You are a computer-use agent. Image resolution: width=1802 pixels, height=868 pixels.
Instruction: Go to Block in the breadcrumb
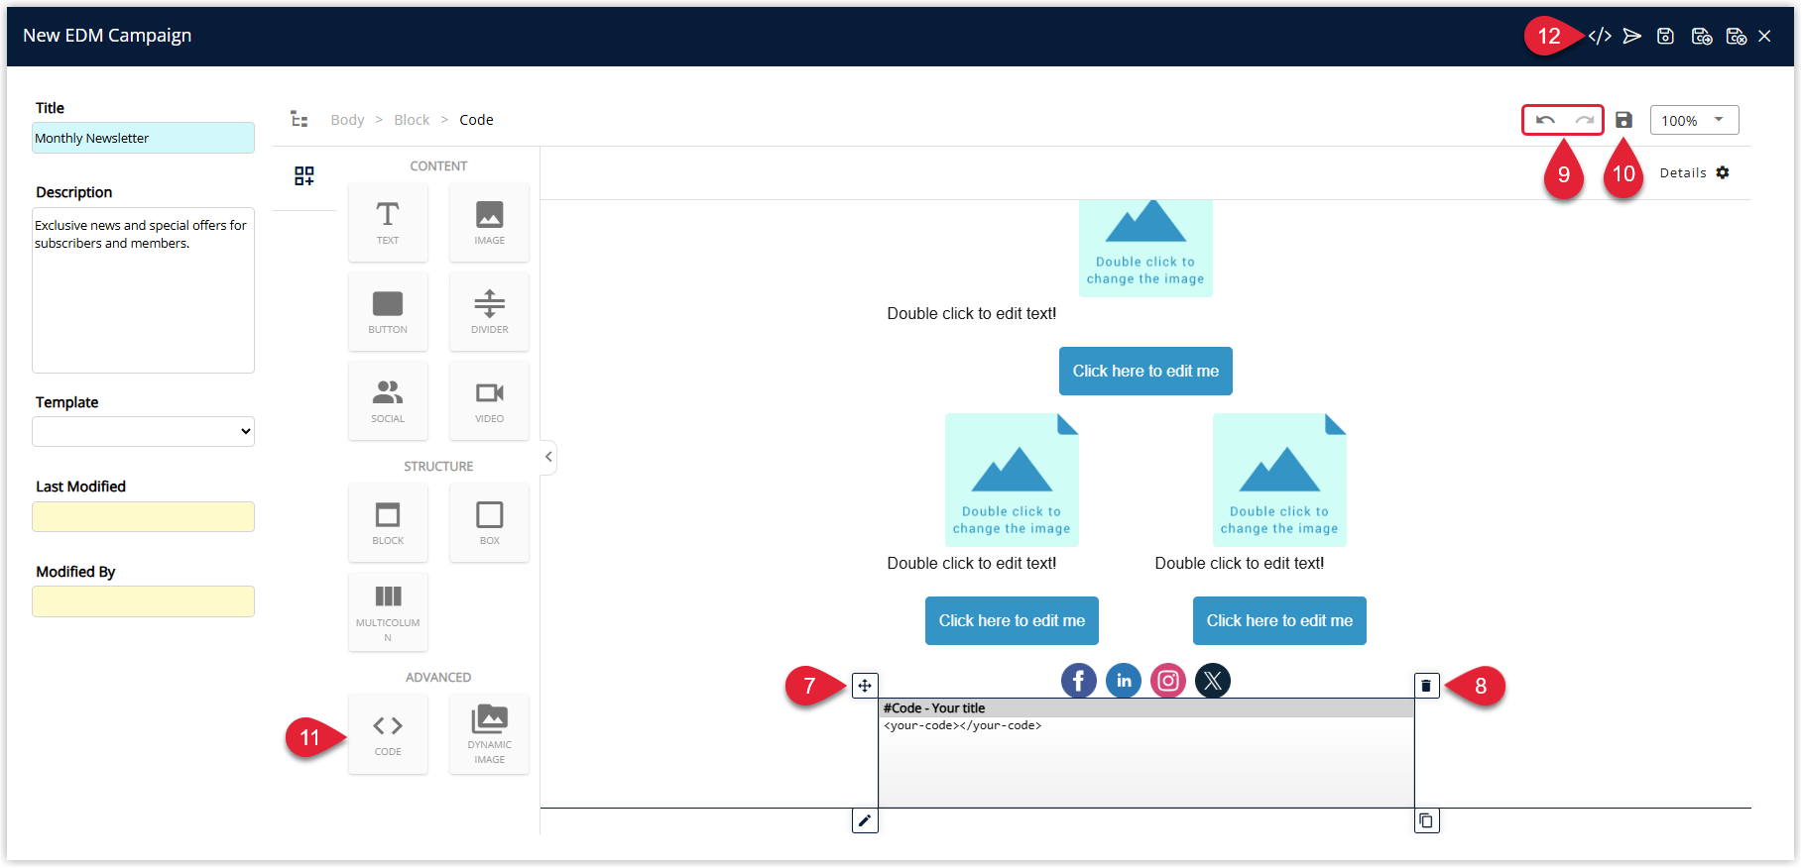(x=412, y=120)
